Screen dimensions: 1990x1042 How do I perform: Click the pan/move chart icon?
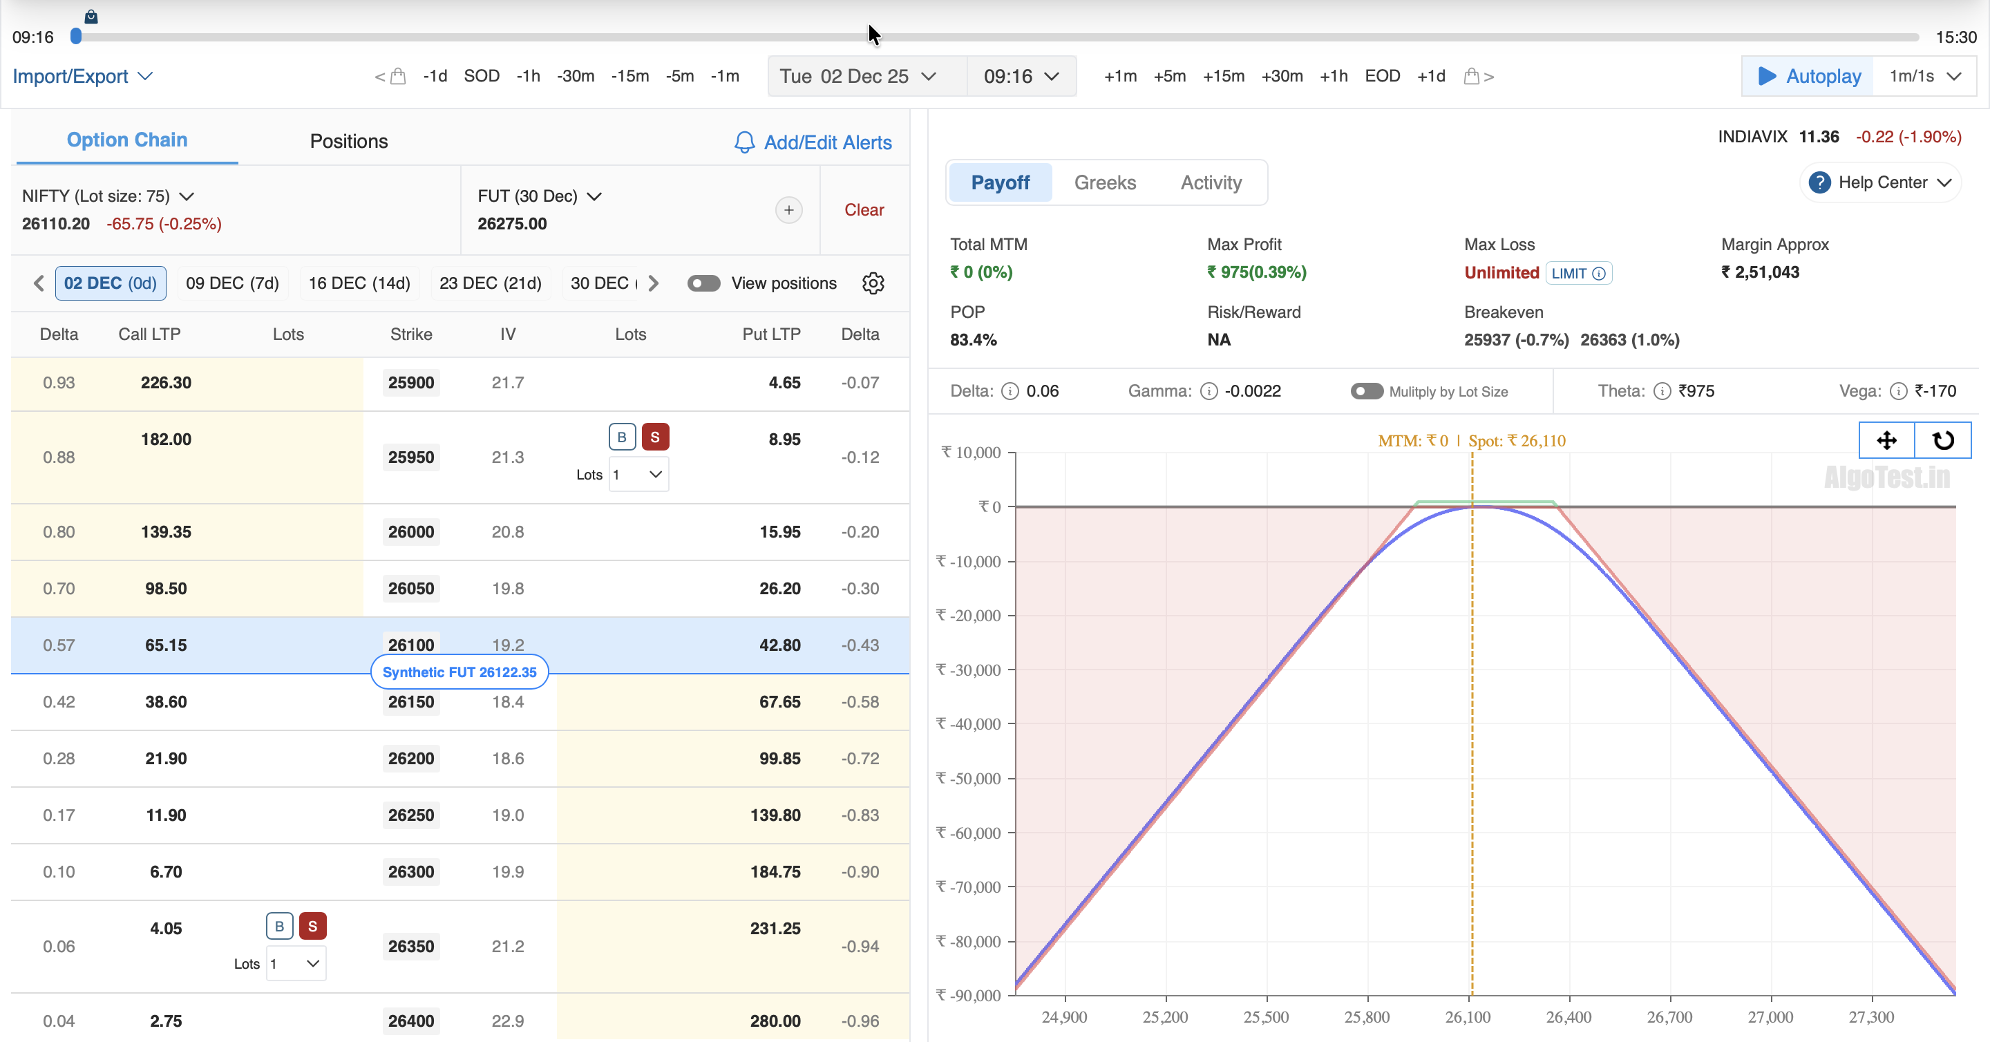[1886, 440]
